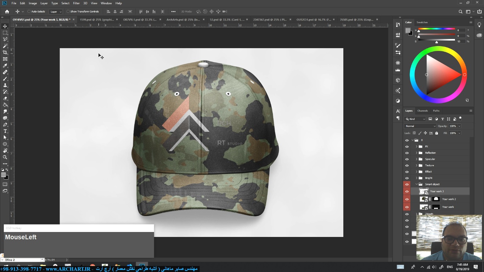Select the Eyedropper tool
Image resolution: width=484 pixels, height=272 pixels.
[x=5, y=66]
